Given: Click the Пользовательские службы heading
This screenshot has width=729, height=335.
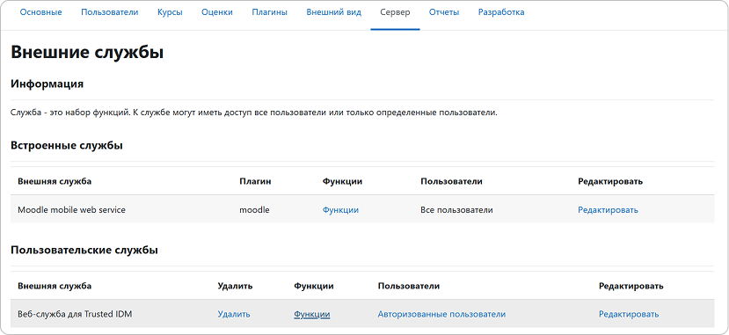Looking at the screenshot, I should coord(84,250).
